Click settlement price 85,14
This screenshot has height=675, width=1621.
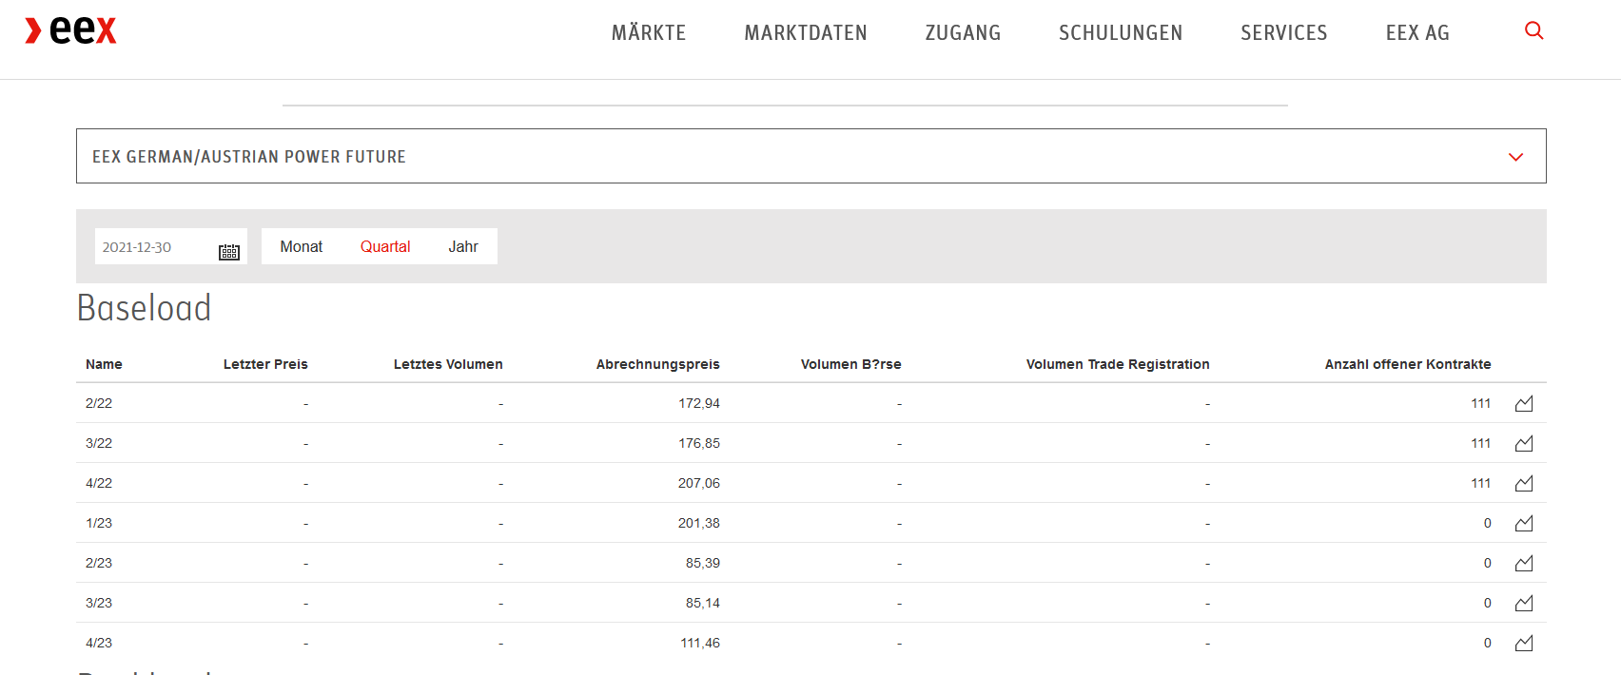coord(703,603)
